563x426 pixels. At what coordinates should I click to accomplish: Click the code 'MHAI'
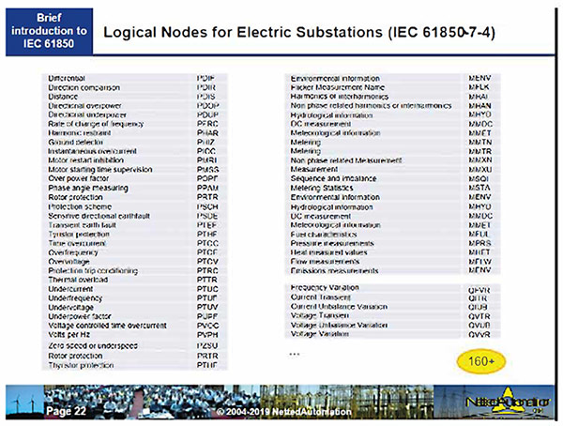(x=479, y=97)
